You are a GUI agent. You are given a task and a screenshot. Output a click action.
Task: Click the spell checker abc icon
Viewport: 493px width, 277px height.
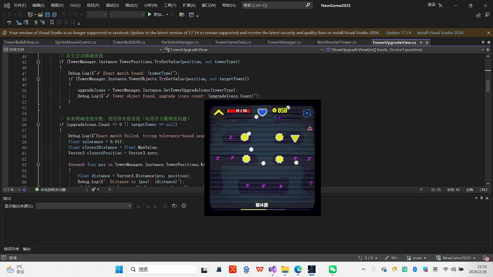click(9, 23)
